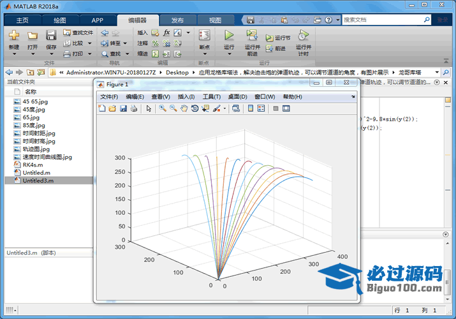The image size is (456, 319).
Task: Switch to the Publish (发布) tab
Action: pyautogui.click(x=177, y=20)
